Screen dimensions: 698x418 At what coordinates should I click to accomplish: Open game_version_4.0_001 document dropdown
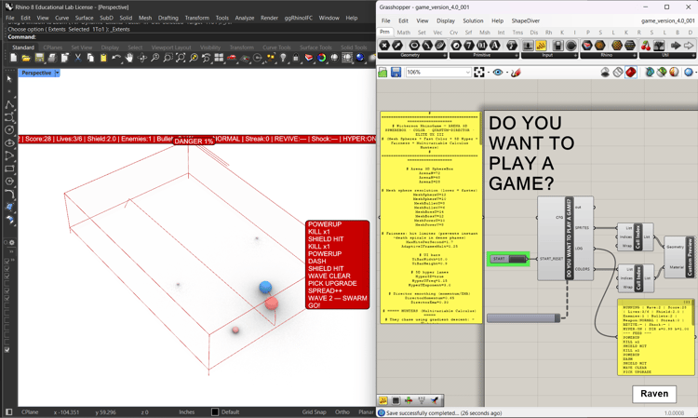point(667,20)
